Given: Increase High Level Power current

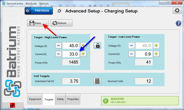Looking at the screenshot, I should pos(83,54).
